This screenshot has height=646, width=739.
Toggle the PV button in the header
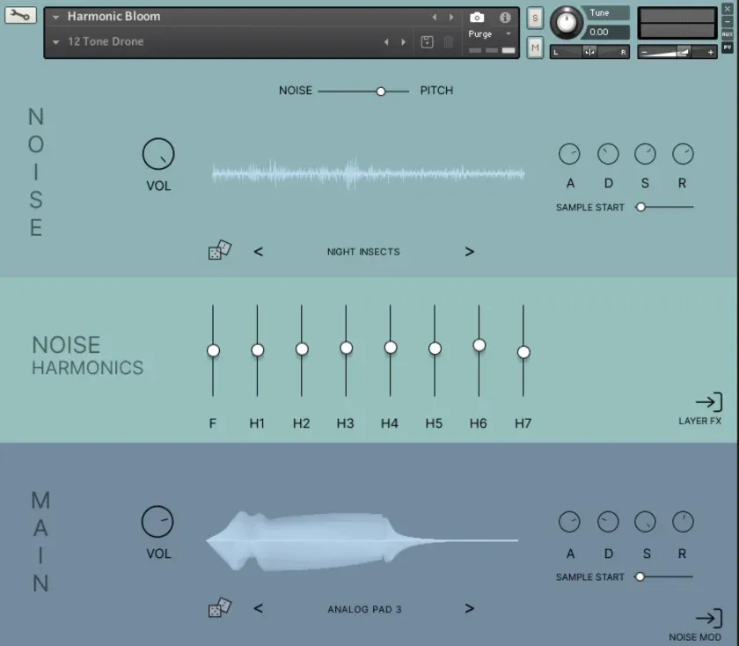pyautogui.click(x=728, y=47)
